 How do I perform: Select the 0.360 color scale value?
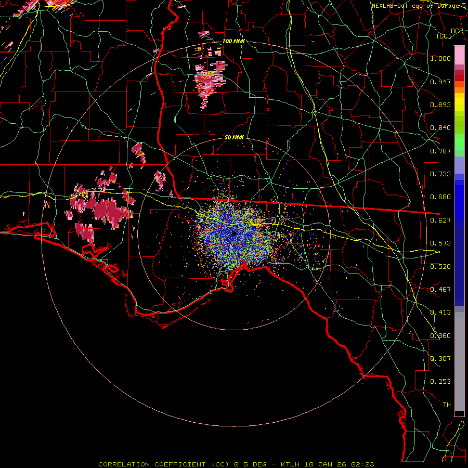[x=440, y=336]
